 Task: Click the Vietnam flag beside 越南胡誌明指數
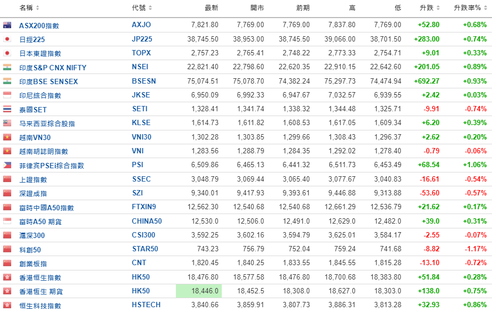[7, 151]
